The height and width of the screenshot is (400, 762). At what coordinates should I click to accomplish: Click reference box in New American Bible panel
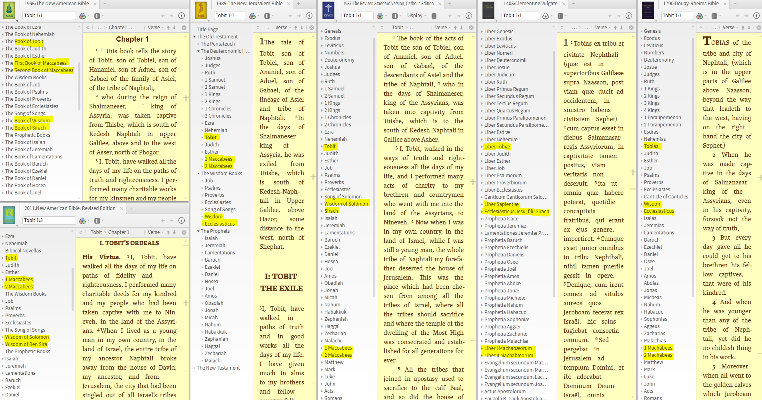[49, 16]
